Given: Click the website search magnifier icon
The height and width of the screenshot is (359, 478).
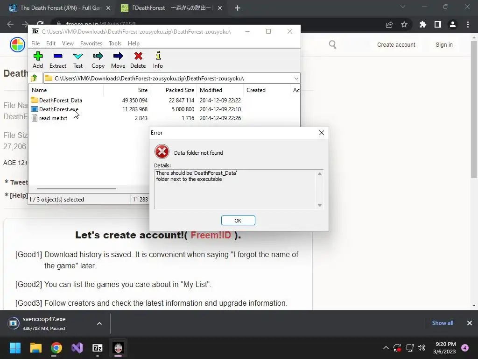Looking at the screenshot, I should point(332,45).
